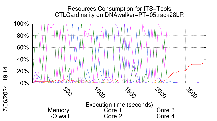Click the green Core 4 legend line sample
217x121 pixels.
click(186, 116)
